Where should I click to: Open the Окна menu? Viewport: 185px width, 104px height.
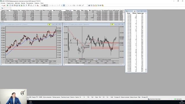(42, 3)
